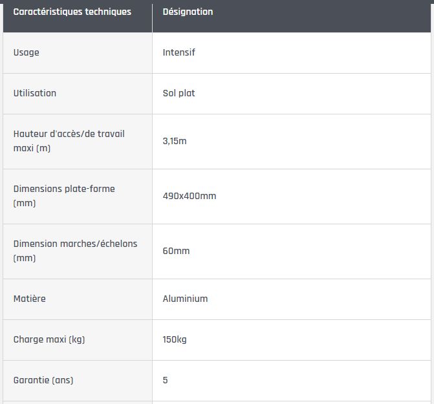Screen dimensions: 434x404
Task: Click the '3,15m' height value
Action: (x=174, y=141)
